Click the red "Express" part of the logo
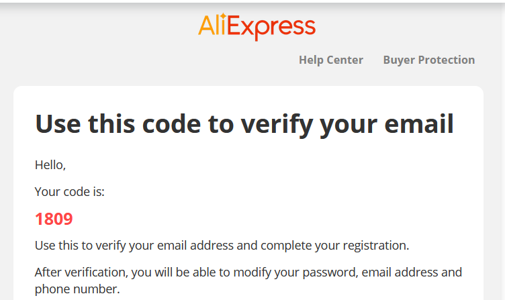The height and width of the screenshot is (300, 505). pyautogui.click(x=271, y=28)
